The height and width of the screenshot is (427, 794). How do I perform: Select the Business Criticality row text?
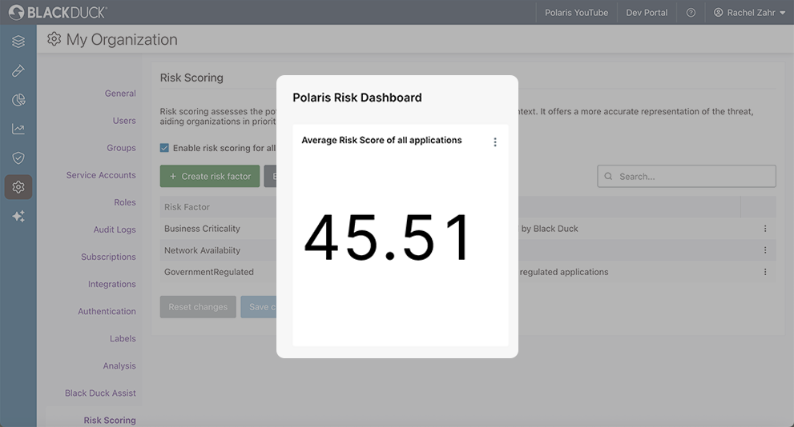(202, 229)
